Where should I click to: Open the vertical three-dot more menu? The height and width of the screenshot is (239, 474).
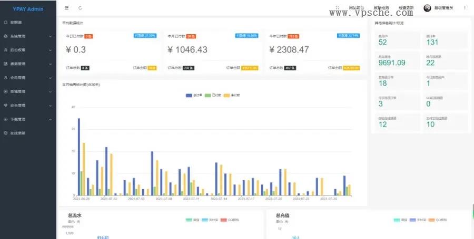coord(465,8)
